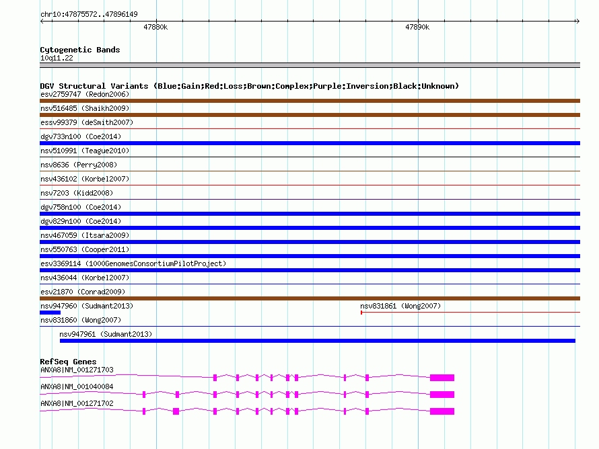Click the esv2759747 (Redon2006) brown variant bar

pyautogui.click(x=310, y=101)
